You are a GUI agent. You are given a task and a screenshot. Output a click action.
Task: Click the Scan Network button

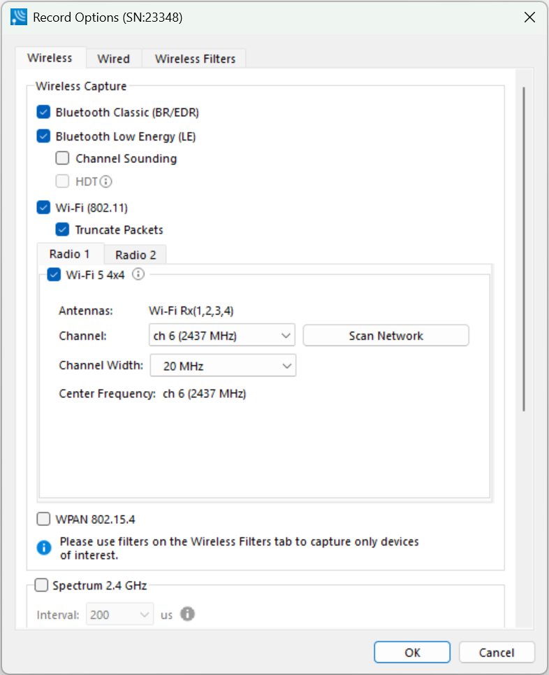(386, 336)
